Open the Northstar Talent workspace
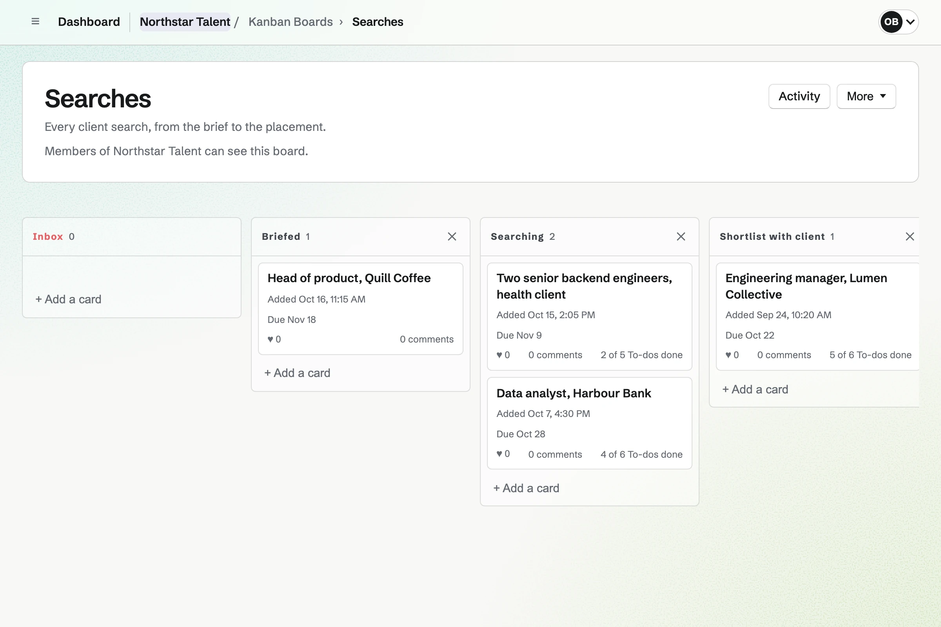 (x=185, y=22)
